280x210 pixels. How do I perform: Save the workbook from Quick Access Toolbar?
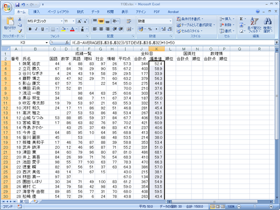(x=17, y=4)
